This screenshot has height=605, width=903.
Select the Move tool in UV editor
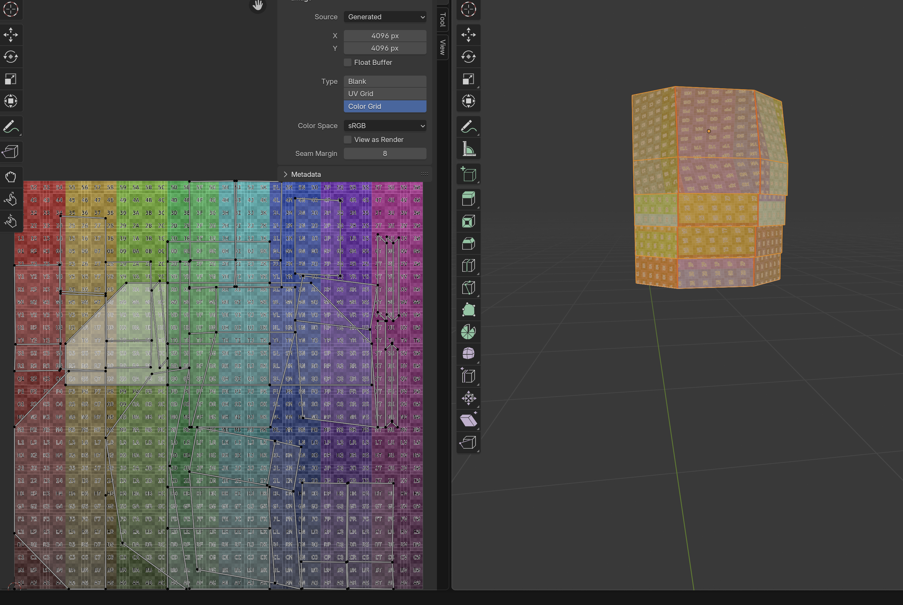(x=10, y=35)
